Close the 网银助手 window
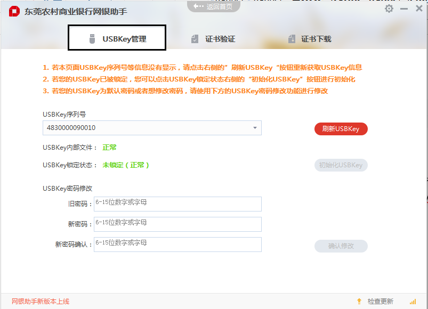 [418, 9]
